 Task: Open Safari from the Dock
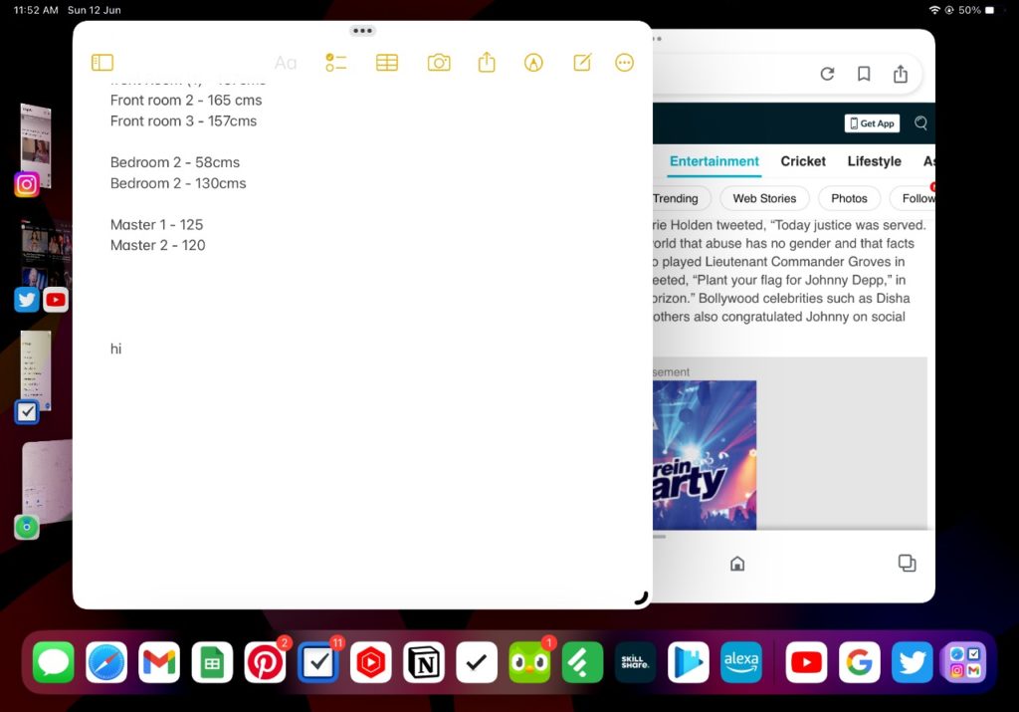click(106, 662)
